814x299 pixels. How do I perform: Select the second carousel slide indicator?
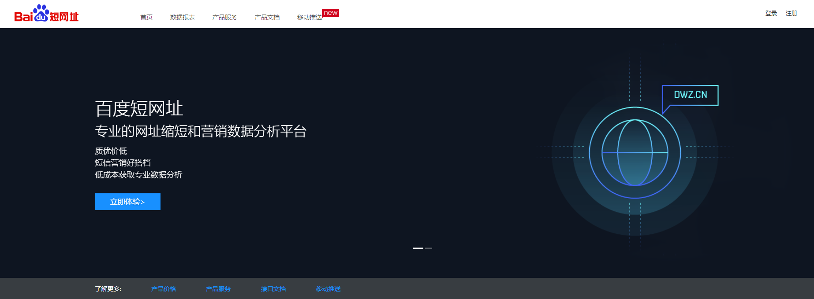click(x=429, y=248)
